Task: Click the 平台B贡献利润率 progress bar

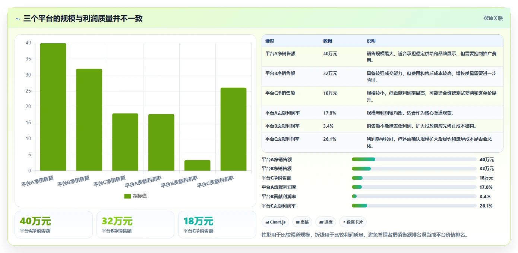Action: [x=414, y=196]
